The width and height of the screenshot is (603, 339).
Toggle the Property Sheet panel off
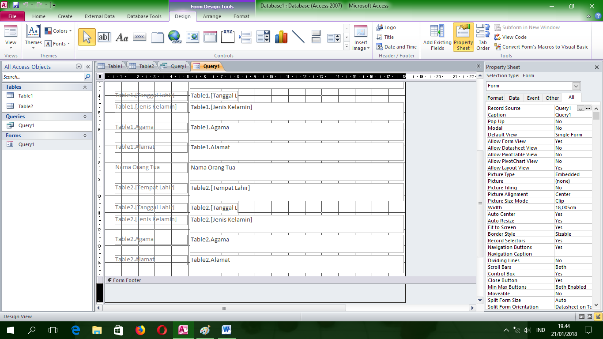tap(463, 37)
